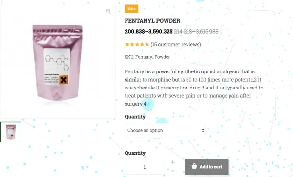Focus the quantity number input showing 1
Image resolution: width=293 pixels, height=177 pixels.
(145, 167)
